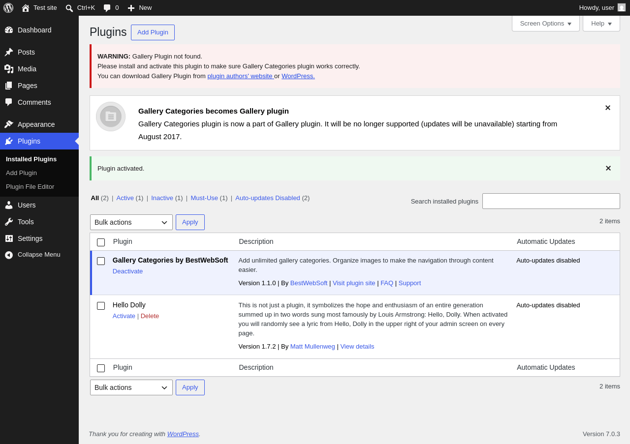Open the Ctrl+K search command icon
630x444 pixels.
[69, 8]
